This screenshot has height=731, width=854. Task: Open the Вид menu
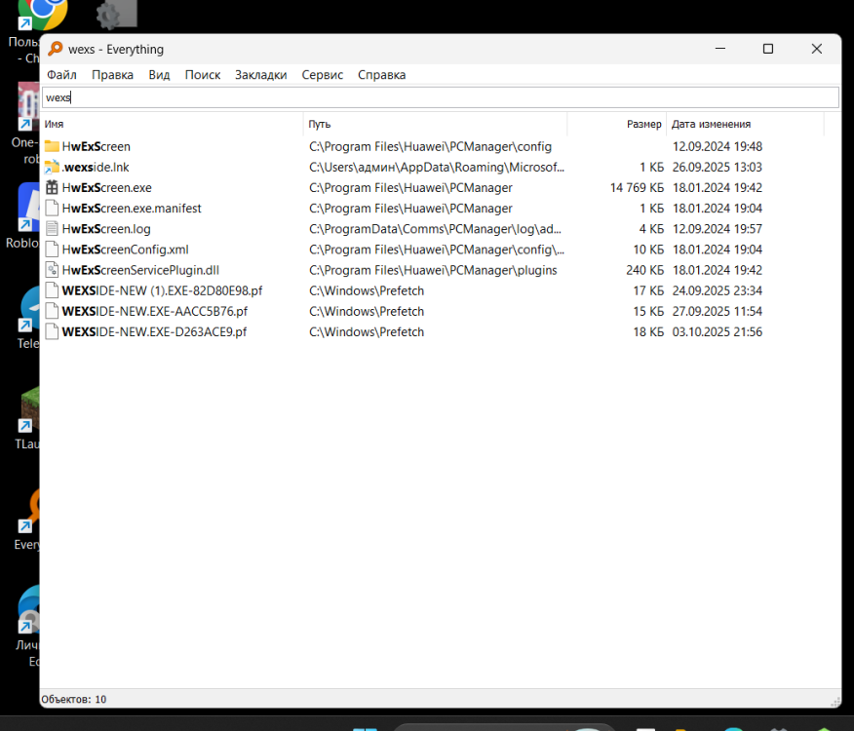(159, 75)
